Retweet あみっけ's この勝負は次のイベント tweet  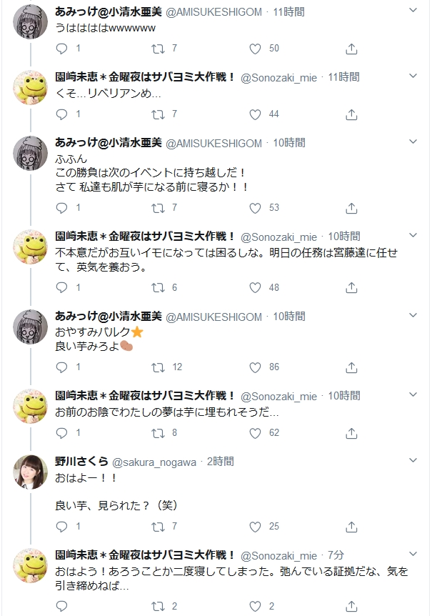click(159, 207)
